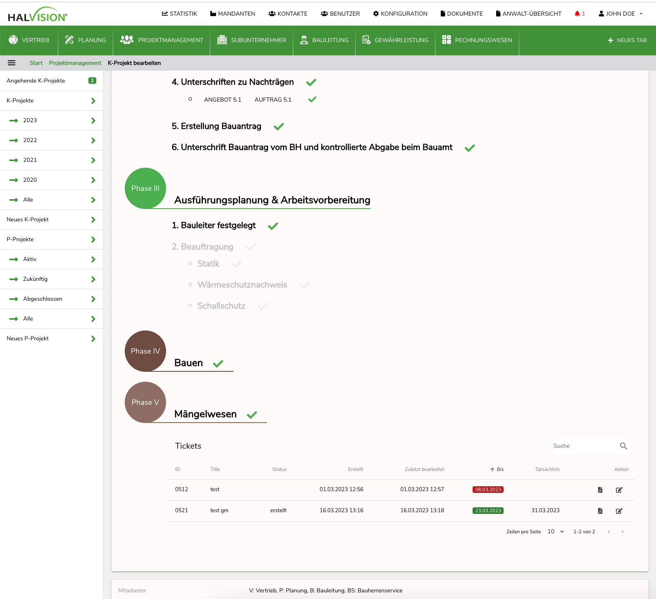Click the green 23.03.2023 due date badge
The image size is (656, 599).
pos(488,511)
